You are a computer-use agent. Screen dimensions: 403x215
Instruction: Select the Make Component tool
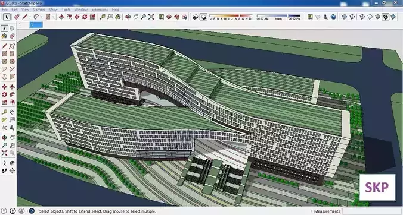pyautogui.click(x=12, y=29)
